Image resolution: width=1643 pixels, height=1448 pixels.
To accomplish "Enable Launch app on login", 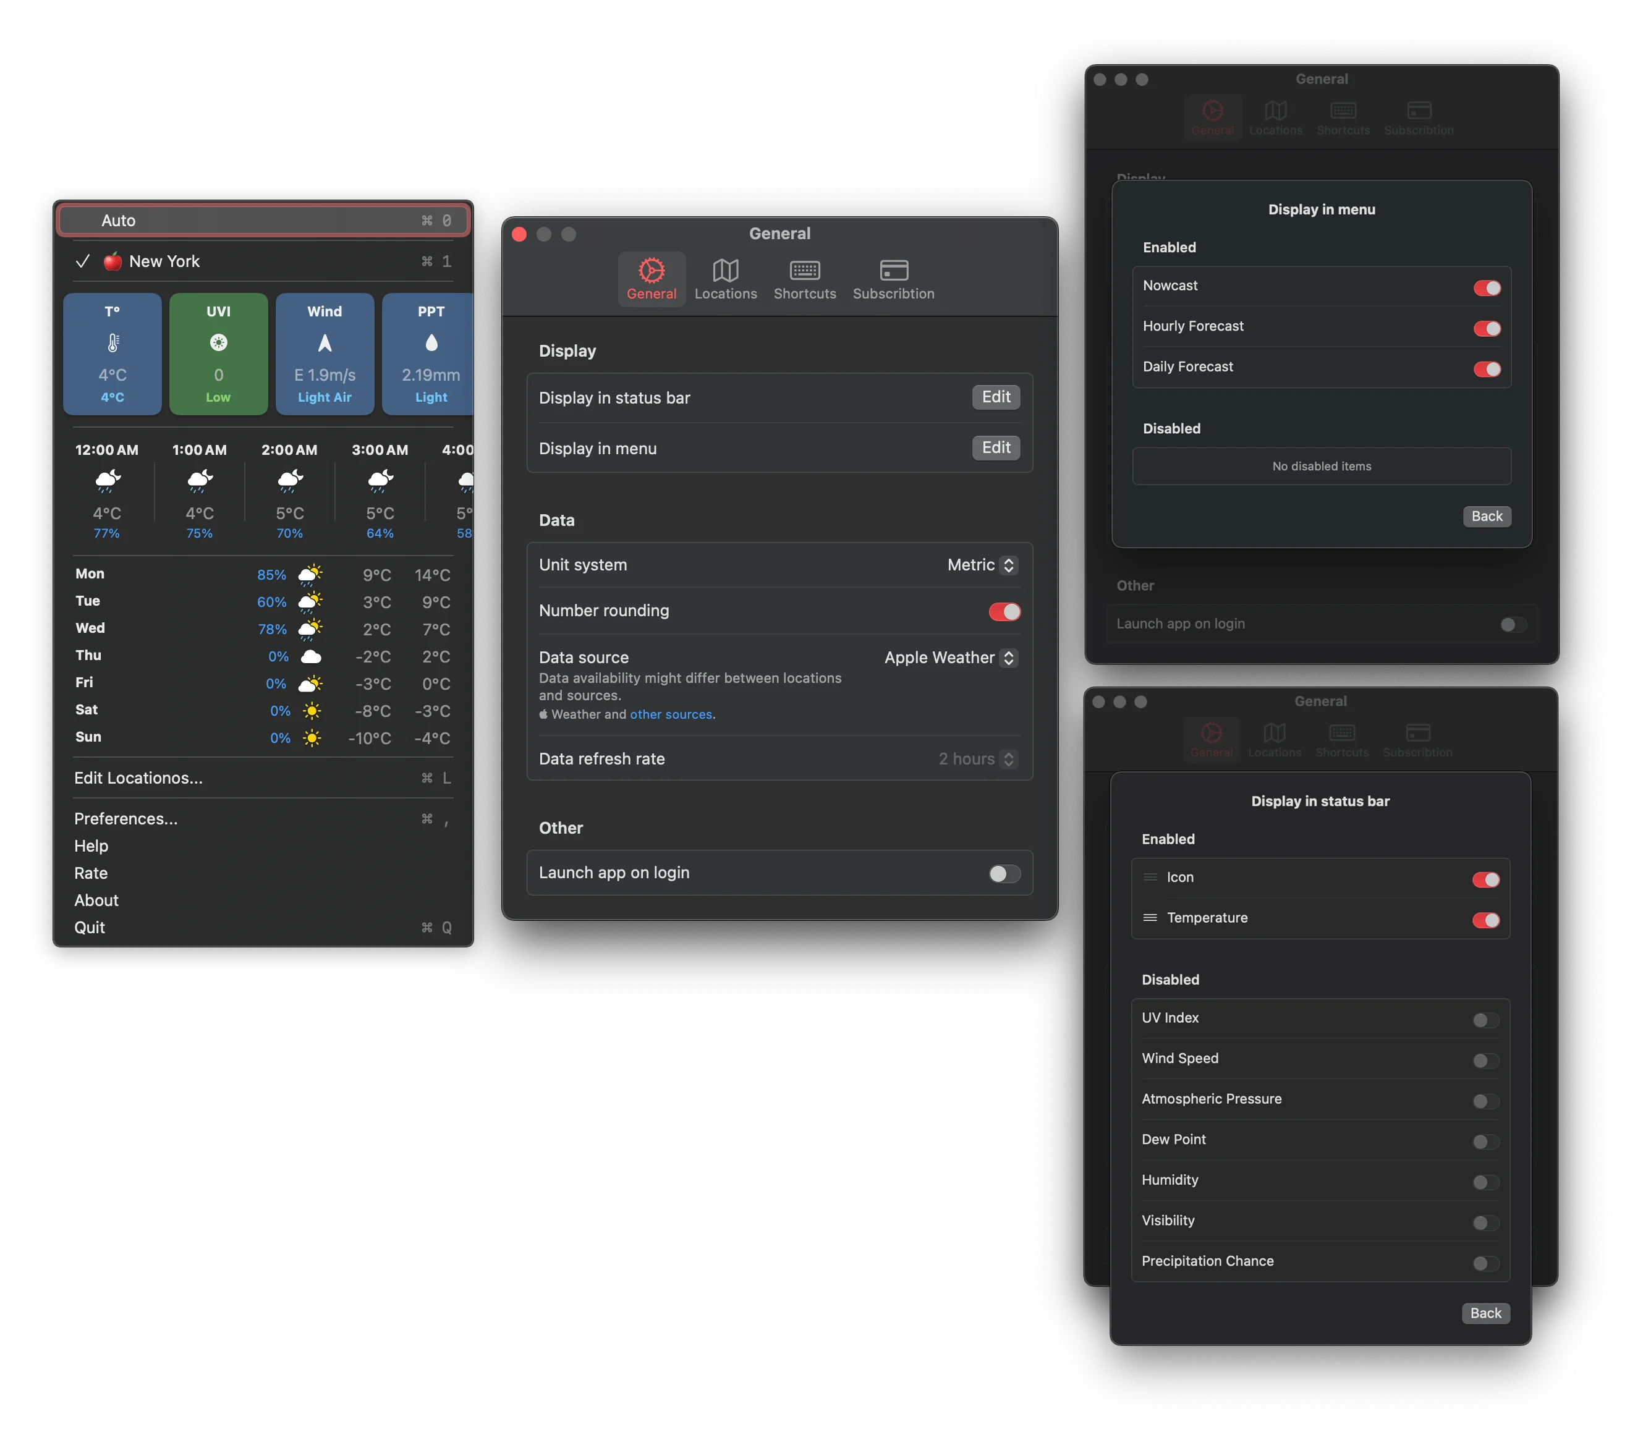I will (1003, 873).
